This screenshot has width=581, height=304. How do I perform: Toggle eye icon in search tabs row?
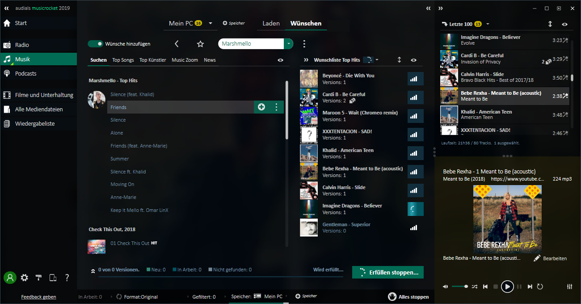280,60
